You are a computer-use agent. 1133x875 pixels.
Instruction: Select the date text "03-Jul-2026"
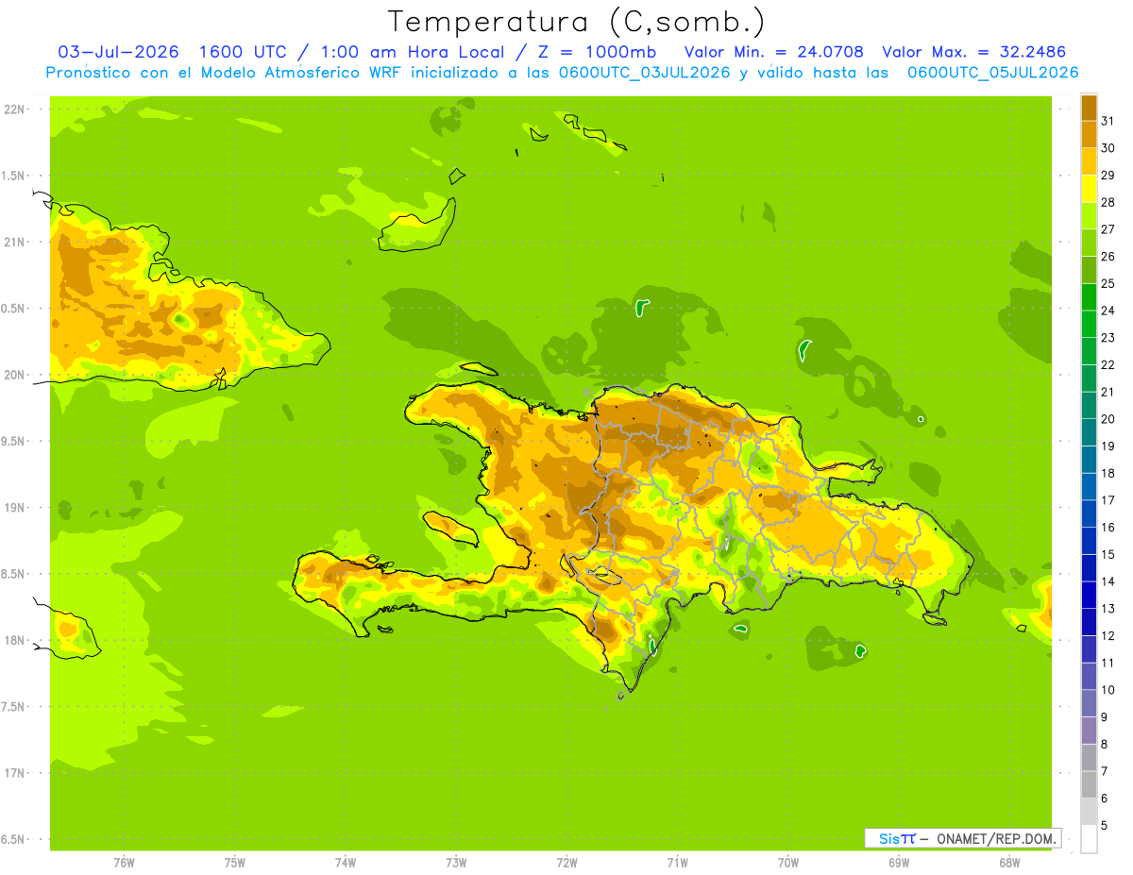click(118, 52)
